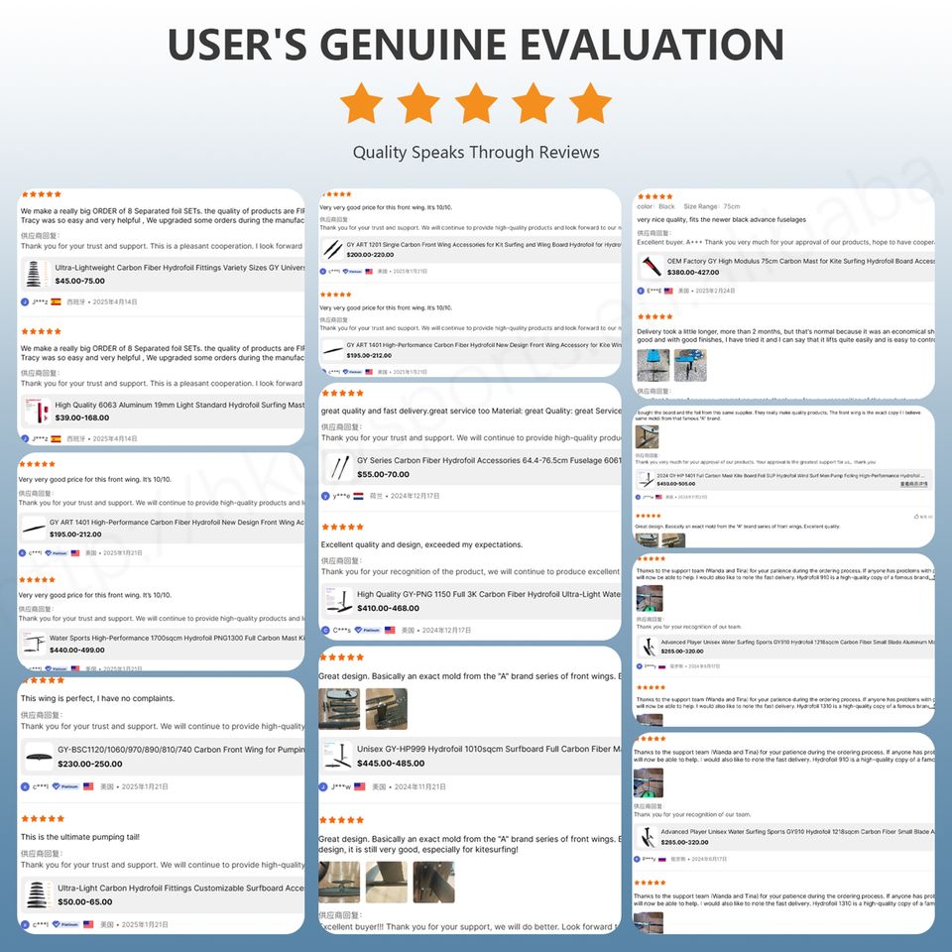Click the $450.00-505.00 product thumbnail
The height and width of the screenshot is (952, 952).
[646, 480]
